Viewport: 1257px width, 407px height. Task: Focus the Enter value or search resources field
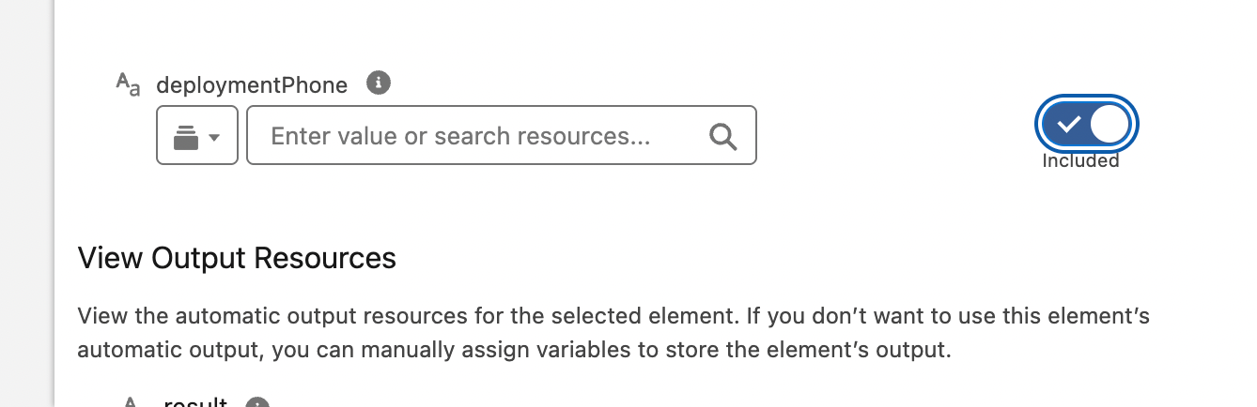click(x=502, y=136)
